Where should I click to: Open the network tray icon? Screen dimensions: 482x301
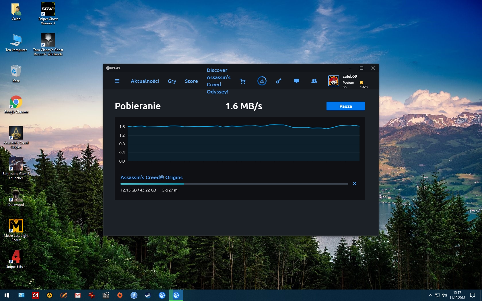pyautogui.click(x=438, y=295)
